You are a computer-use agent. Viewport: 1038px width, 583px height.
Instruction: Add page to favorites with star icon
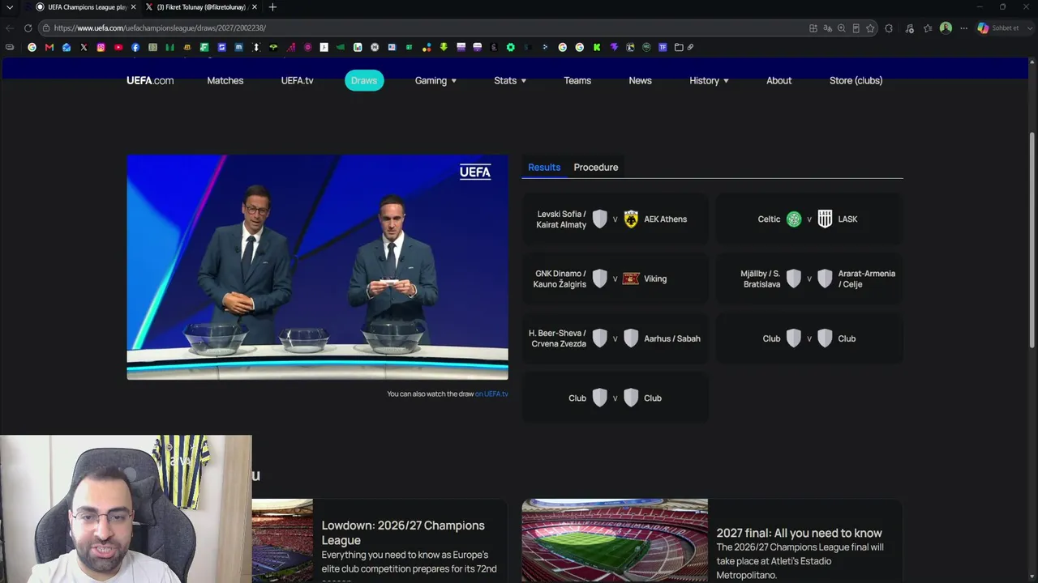coord(870,28)
